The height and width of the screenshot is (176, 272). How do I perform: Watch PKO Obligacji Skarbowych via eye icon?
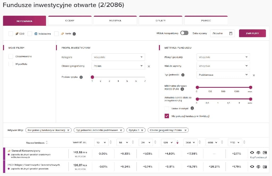[252, 166]
